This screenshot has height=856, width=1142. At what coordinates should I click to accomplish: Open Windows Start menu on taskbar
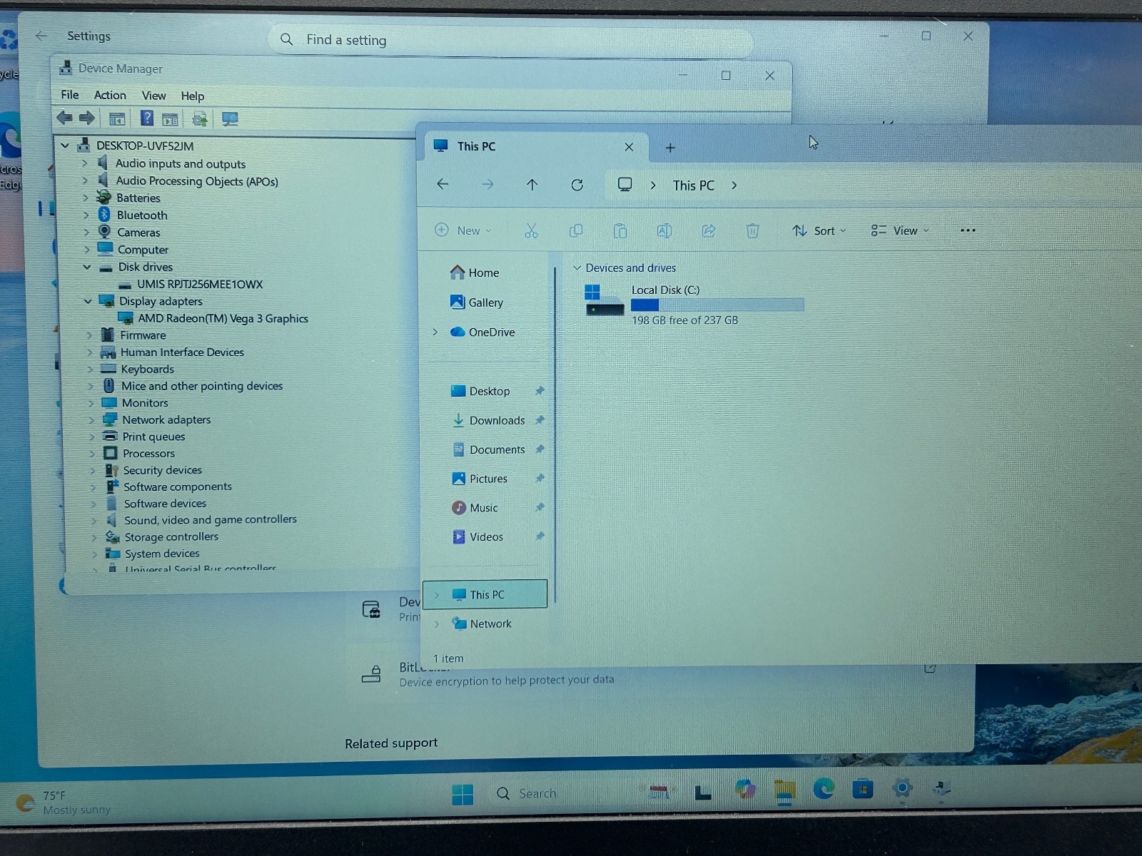(463, 794)
